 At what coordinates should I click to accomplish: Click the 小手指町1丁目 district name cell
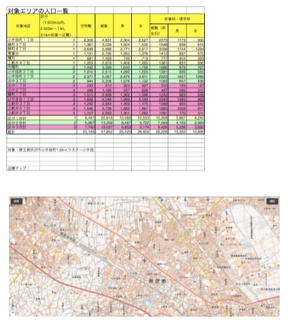(x=23, y=40)
